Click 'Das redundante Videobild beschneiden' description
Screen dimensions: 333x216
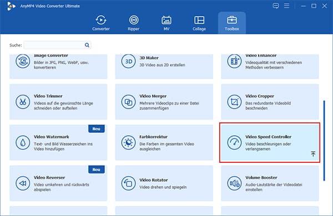(268, 106)
